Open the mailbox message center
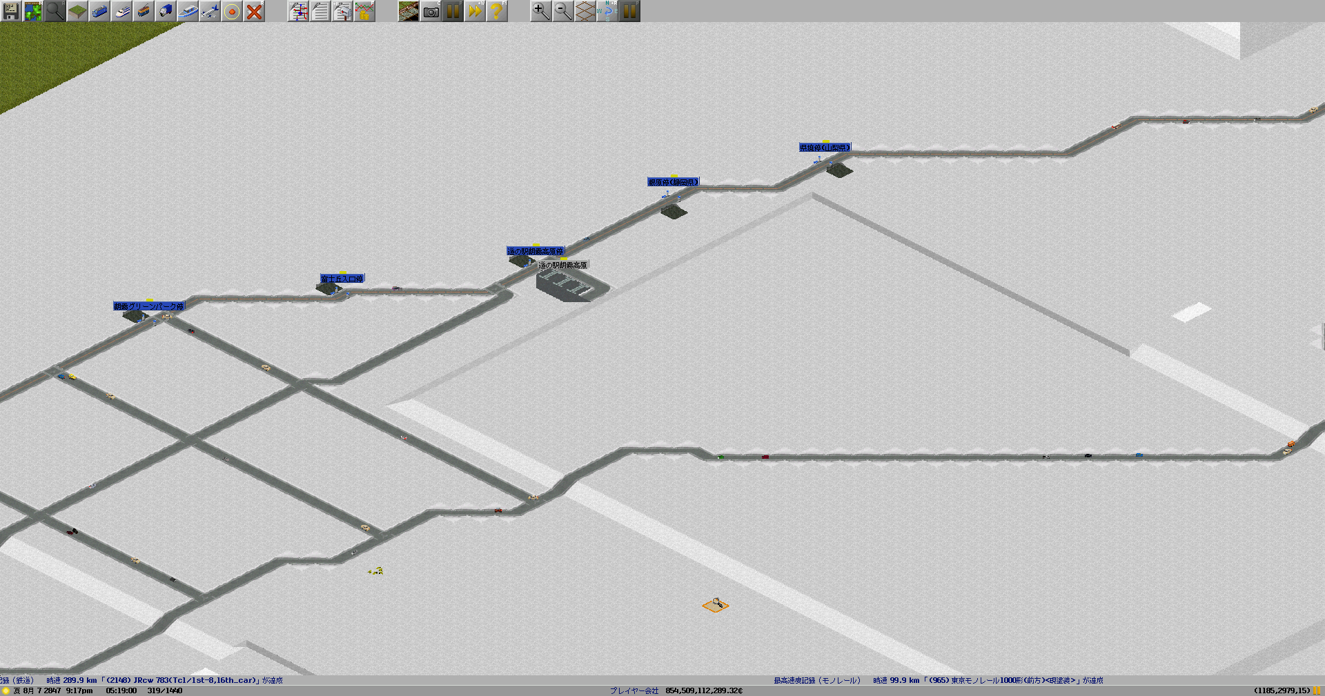Image resolution: width=1325 pixels, height=696 pixels. point(342,11)
